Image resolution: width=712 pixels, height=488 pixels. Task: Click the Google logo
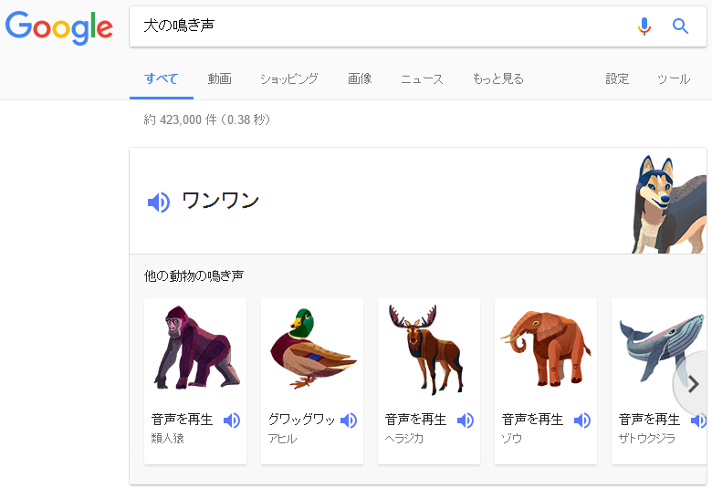tap(59, 27)
